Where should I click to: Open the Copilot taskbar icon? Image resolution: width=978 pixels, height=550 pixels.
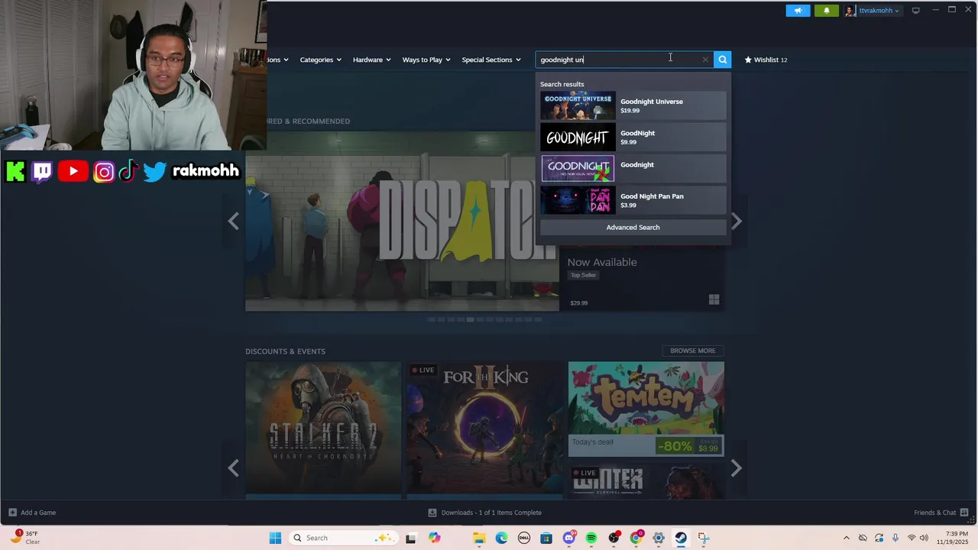[x=435, y=538]
